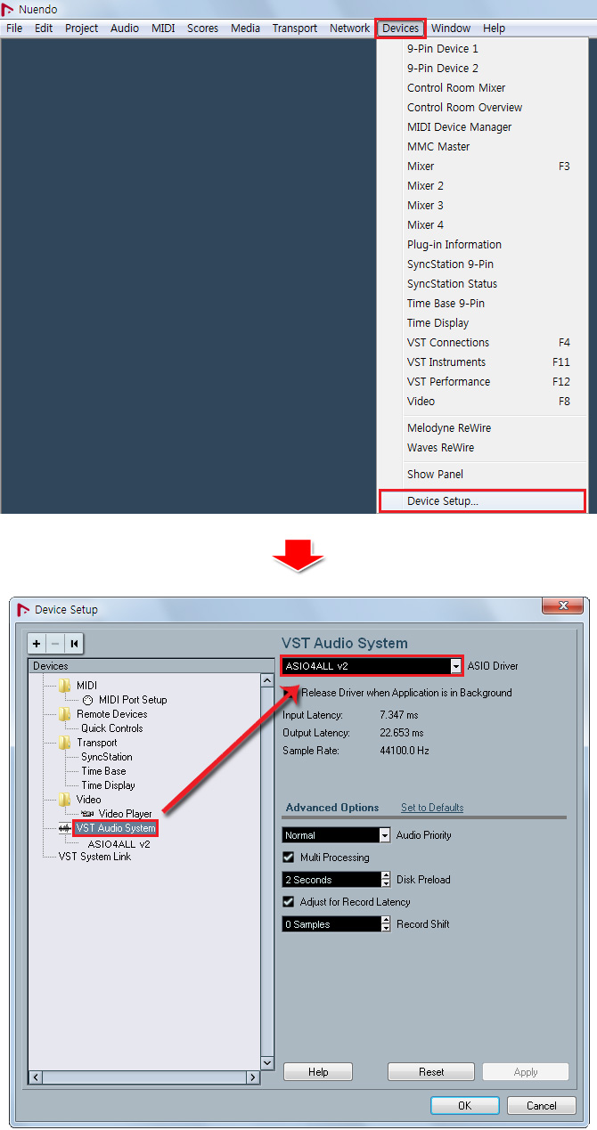Click the Transport folder icon
Viewport: 597px width, 1130px height.
pos(64,743)
